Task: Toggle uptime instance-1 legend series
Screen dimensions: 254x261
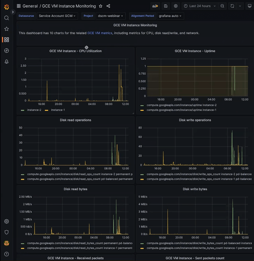Action: click(182, 110)
